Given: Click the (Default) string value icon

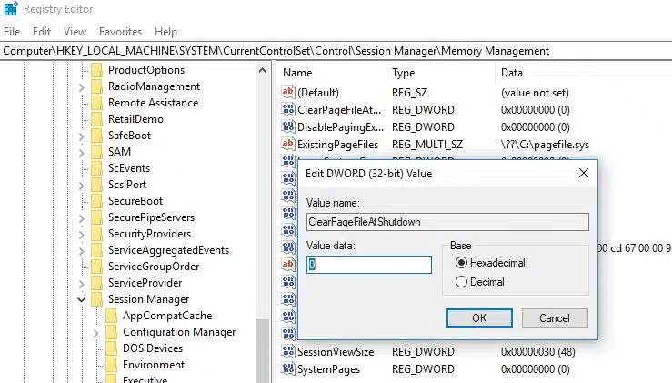Looking at the screenshot, I should point(289,93).
